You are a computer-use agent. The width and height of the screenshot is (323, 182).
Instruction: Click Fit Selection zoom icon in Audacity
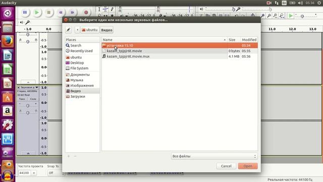(x=276, y=16)
